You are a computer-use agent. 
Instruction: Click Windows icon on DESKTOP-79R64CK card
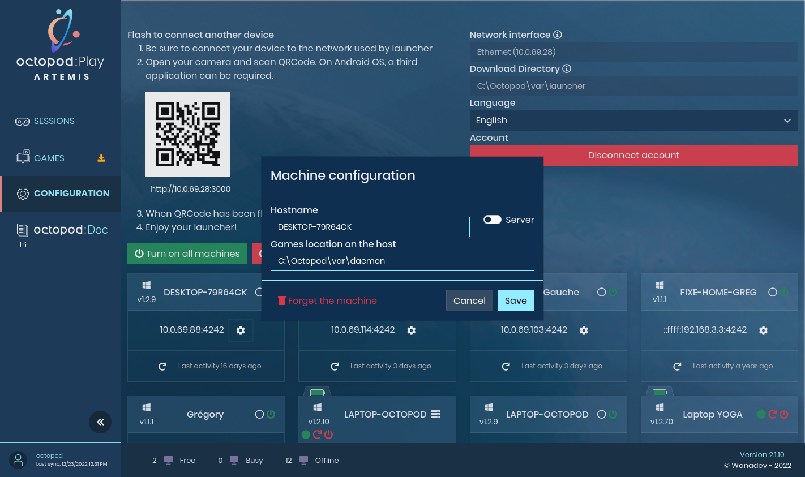pyautogui.click(x=147, y=285)
